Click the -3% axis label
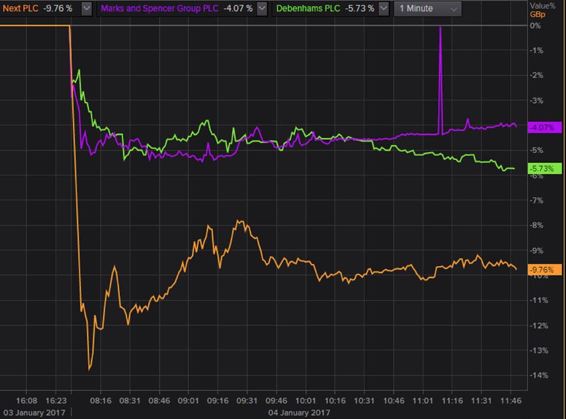Screen dimensions: 566x419 point(536,100)
